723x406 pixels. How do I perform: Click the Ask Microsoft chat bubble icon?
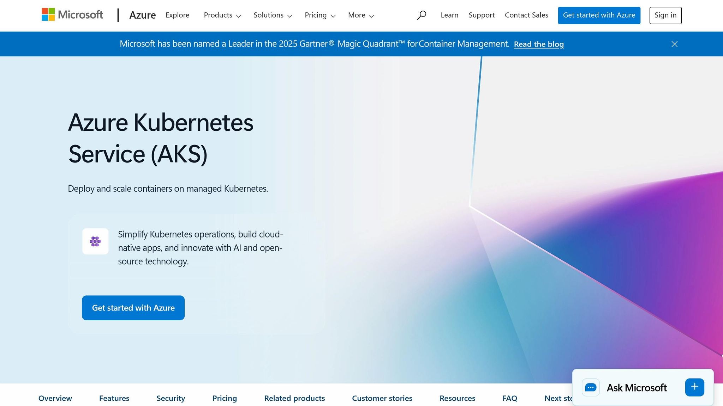coord(591,387)
